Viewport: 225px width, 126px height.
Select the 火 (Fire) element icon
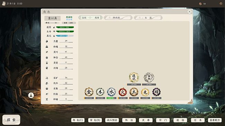click(x=123, y=92)
